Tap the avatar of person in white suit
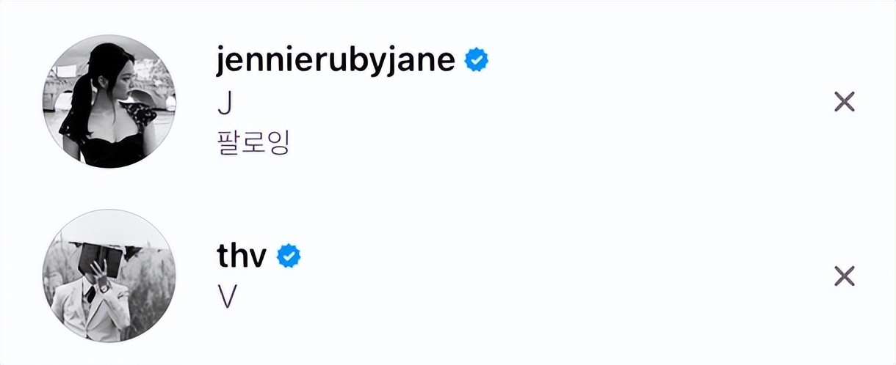Image resolution: width=896 pixels, height=365 pixels. pos(109,276)
